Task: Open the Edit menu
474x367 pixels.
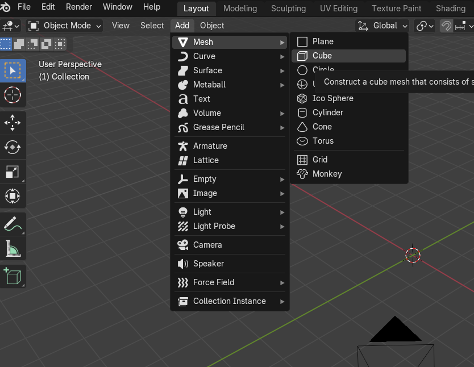Action: (x=48, y=7)
